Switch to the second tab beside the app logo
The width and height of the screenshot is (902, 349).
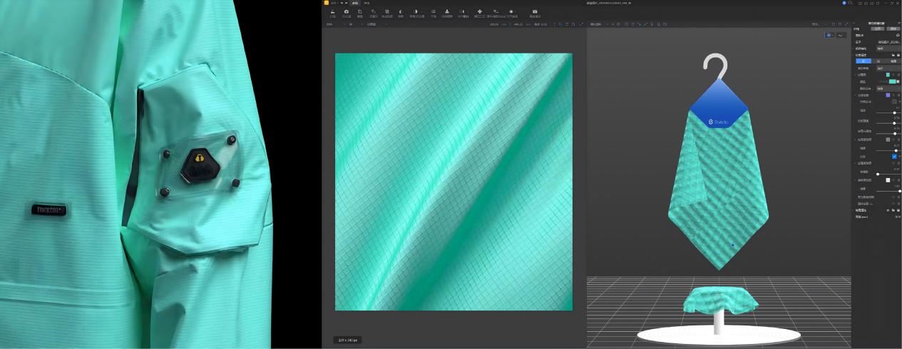pos(367,3)
